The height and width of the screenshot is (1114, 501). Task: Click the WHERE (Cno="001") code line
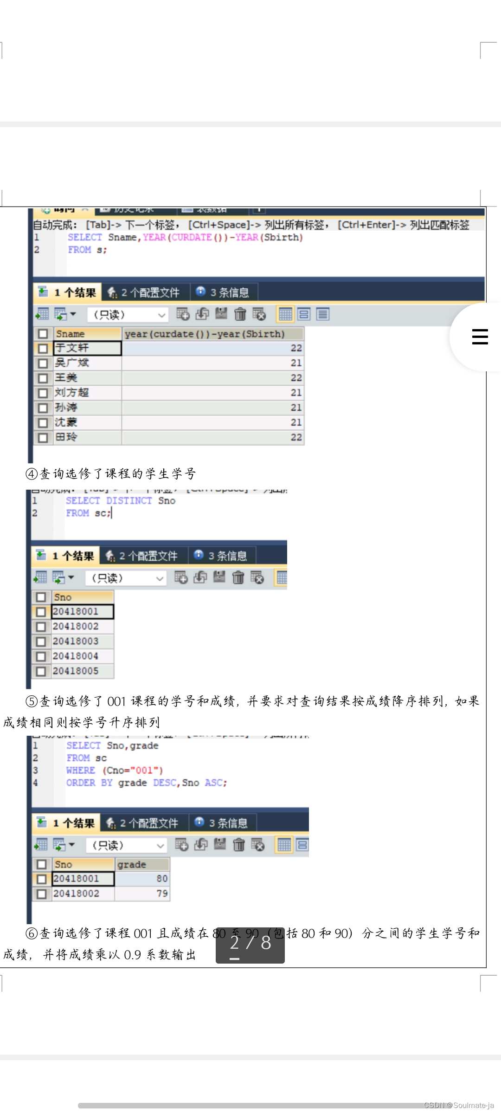click(x=115, y=771)
